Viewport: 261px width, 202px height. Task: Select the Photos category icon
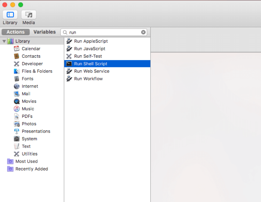[x=17, y=124]
